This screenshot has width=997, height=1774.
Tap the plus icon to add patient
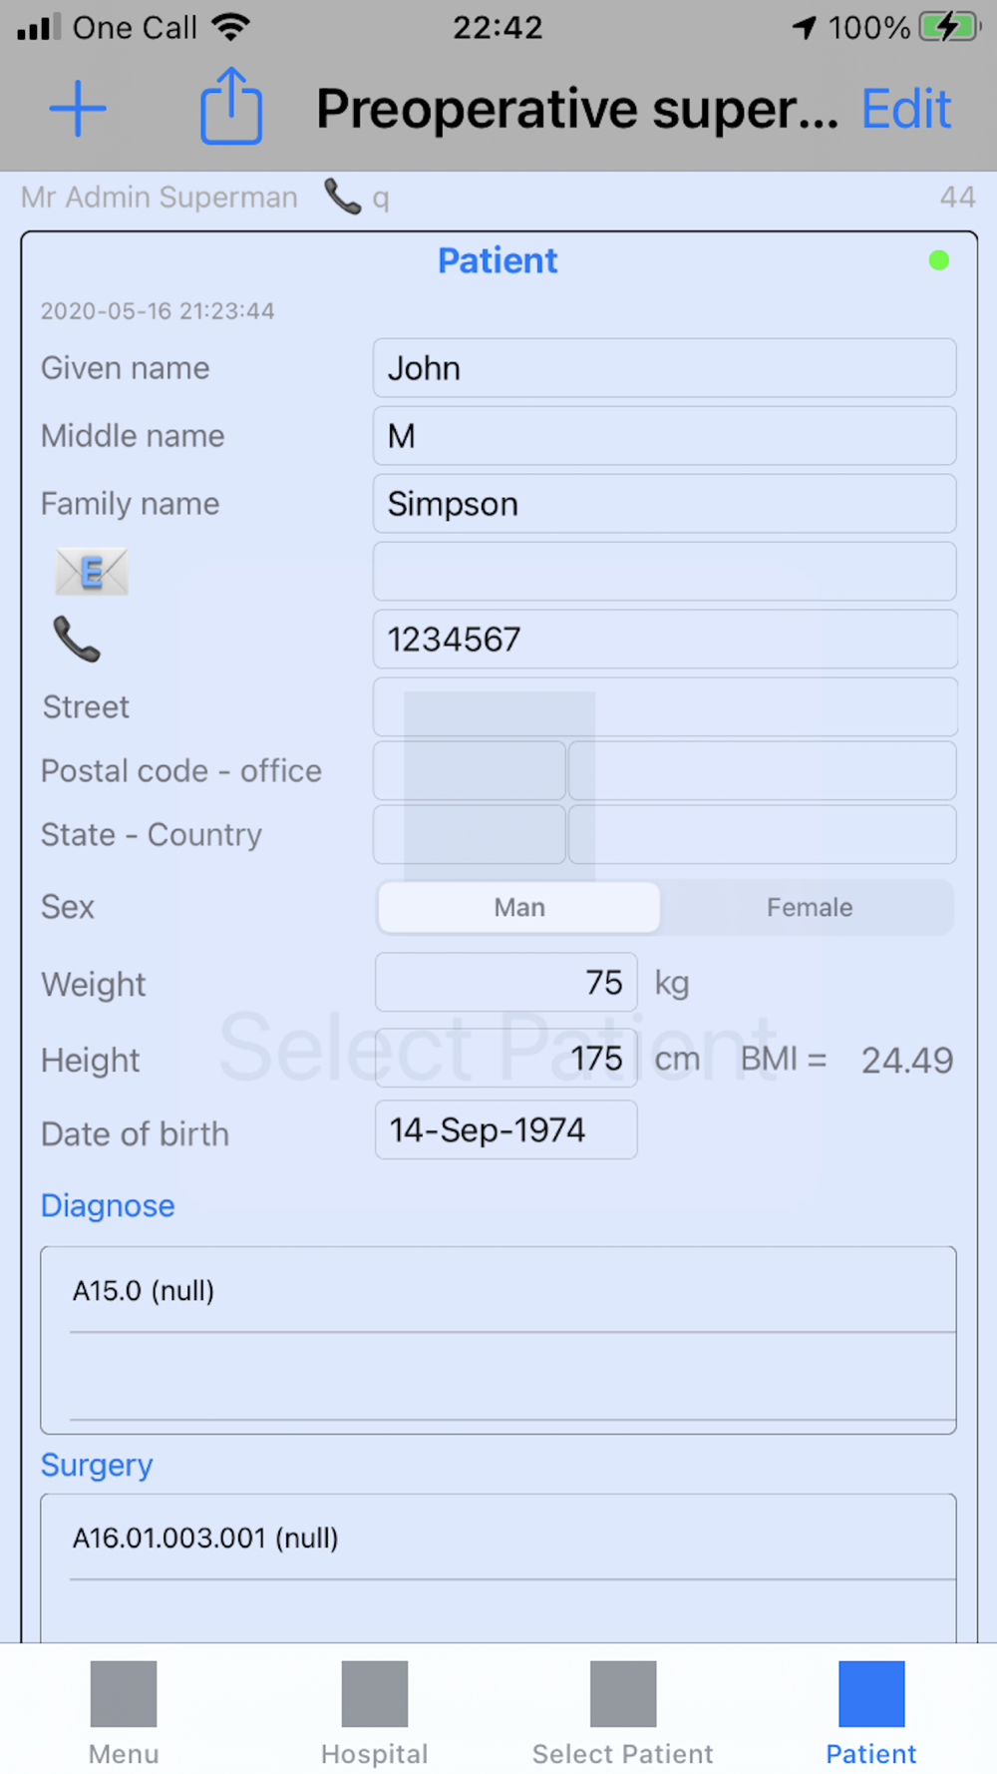(78, 108)
